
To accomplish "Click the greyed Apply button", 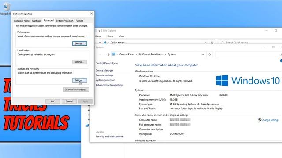I will [x=85, y=101].
